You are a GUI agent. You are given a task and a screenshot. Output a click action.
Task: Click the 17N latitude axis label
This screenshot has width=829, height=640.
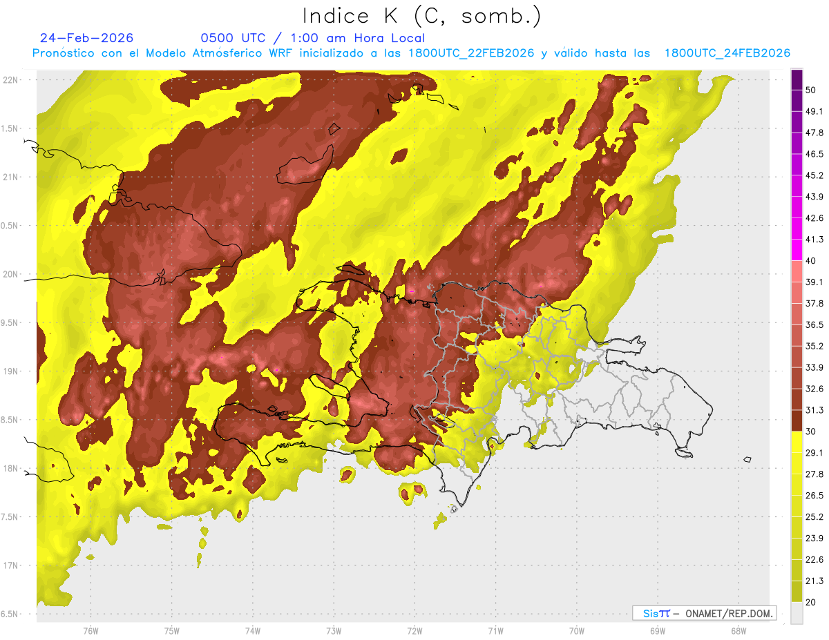(x=12, y=565)
